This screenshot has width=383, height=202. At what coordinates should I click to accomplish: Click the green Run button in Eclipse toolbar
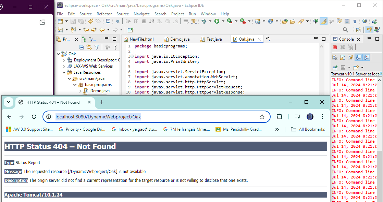(x=217, y=21)
